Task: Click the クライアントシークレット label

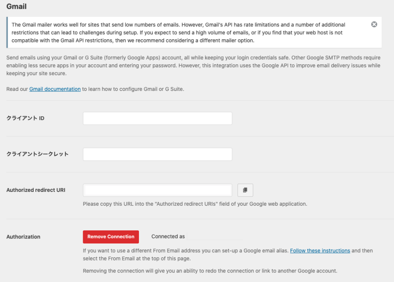Action: [37, 154]
